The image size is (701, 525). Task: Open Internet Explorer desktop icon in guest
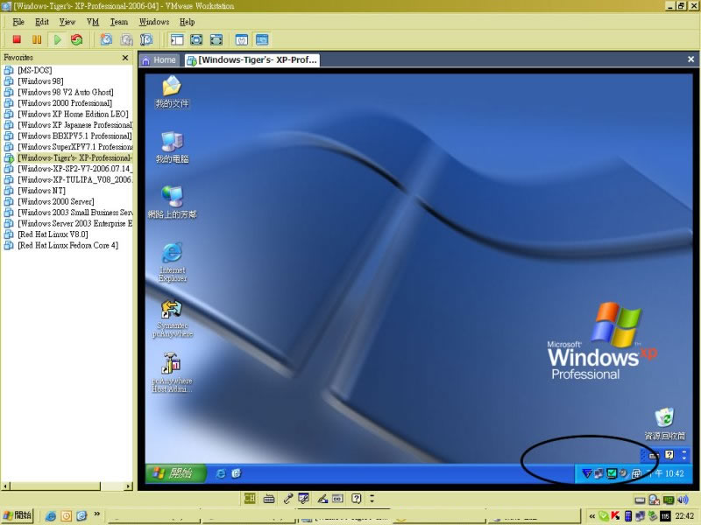(172, 262)
